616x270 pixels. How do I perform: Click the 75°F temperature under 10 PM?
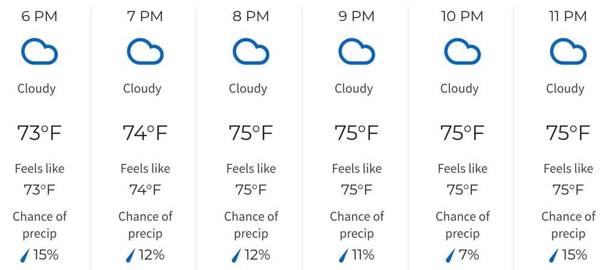462,133
